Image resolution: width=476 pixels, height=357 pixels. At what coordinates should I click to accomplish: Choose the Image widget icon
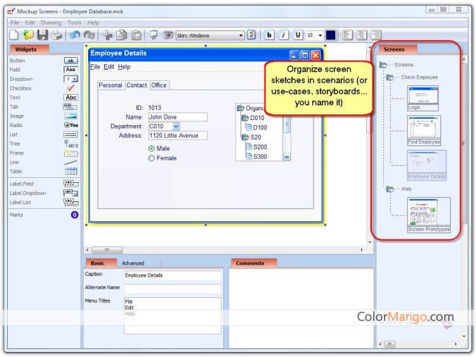pyautogui.click(x=70, y=116)
